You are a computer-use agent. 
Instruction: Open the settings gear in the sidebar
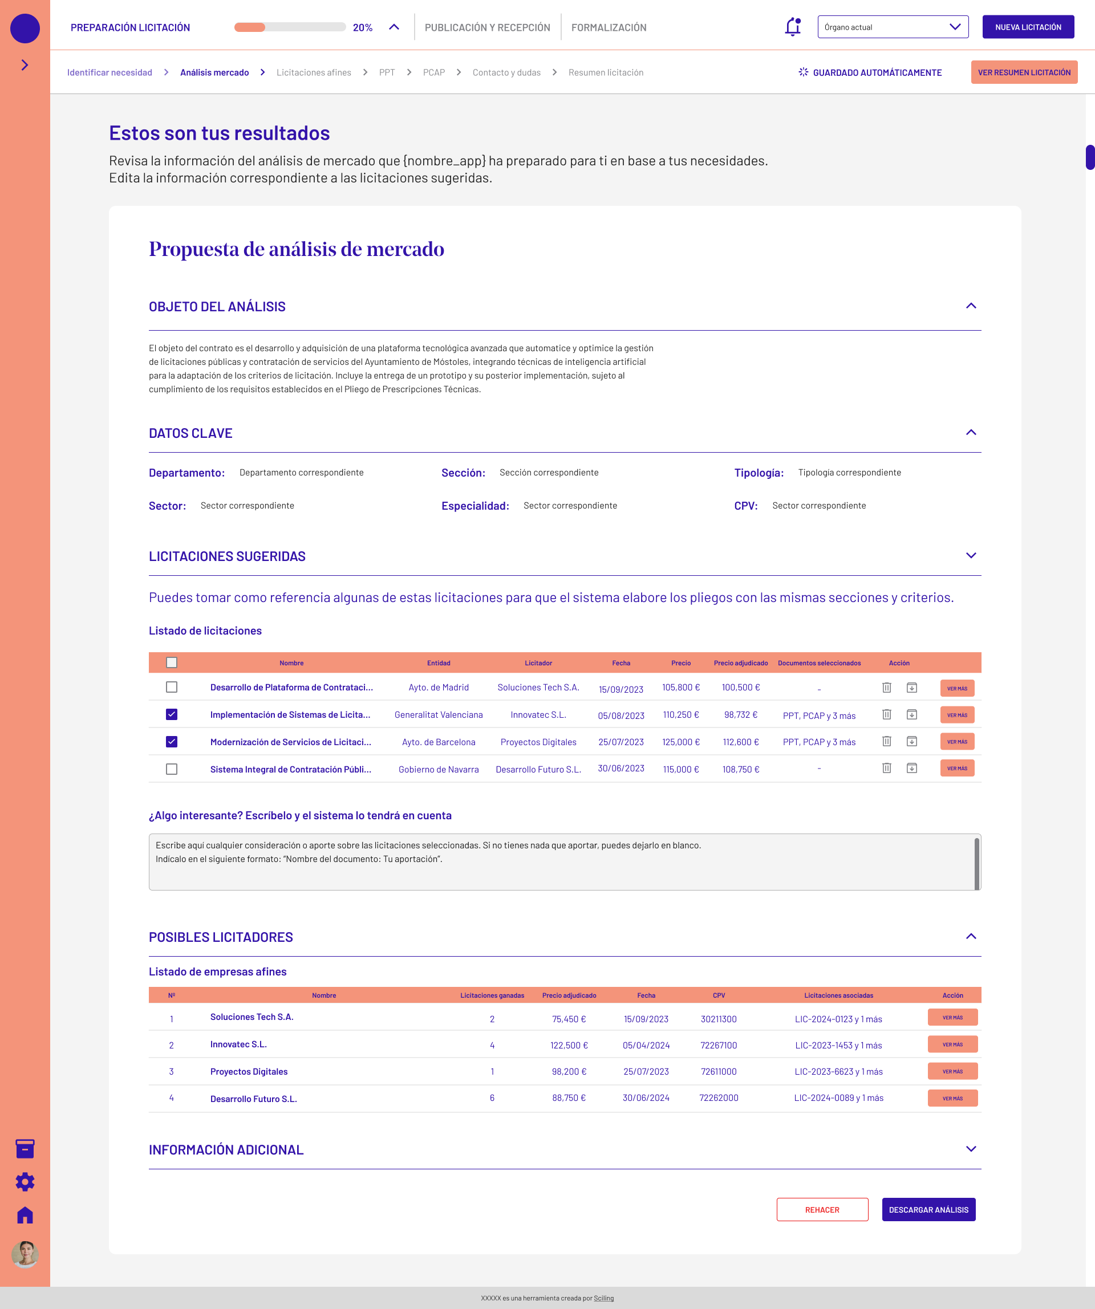point(25,1182)
